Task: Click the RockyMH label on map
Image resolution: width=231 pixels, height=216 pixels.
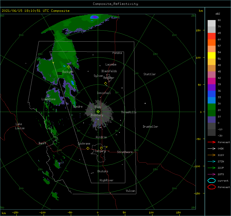Action: coord(68,72)
